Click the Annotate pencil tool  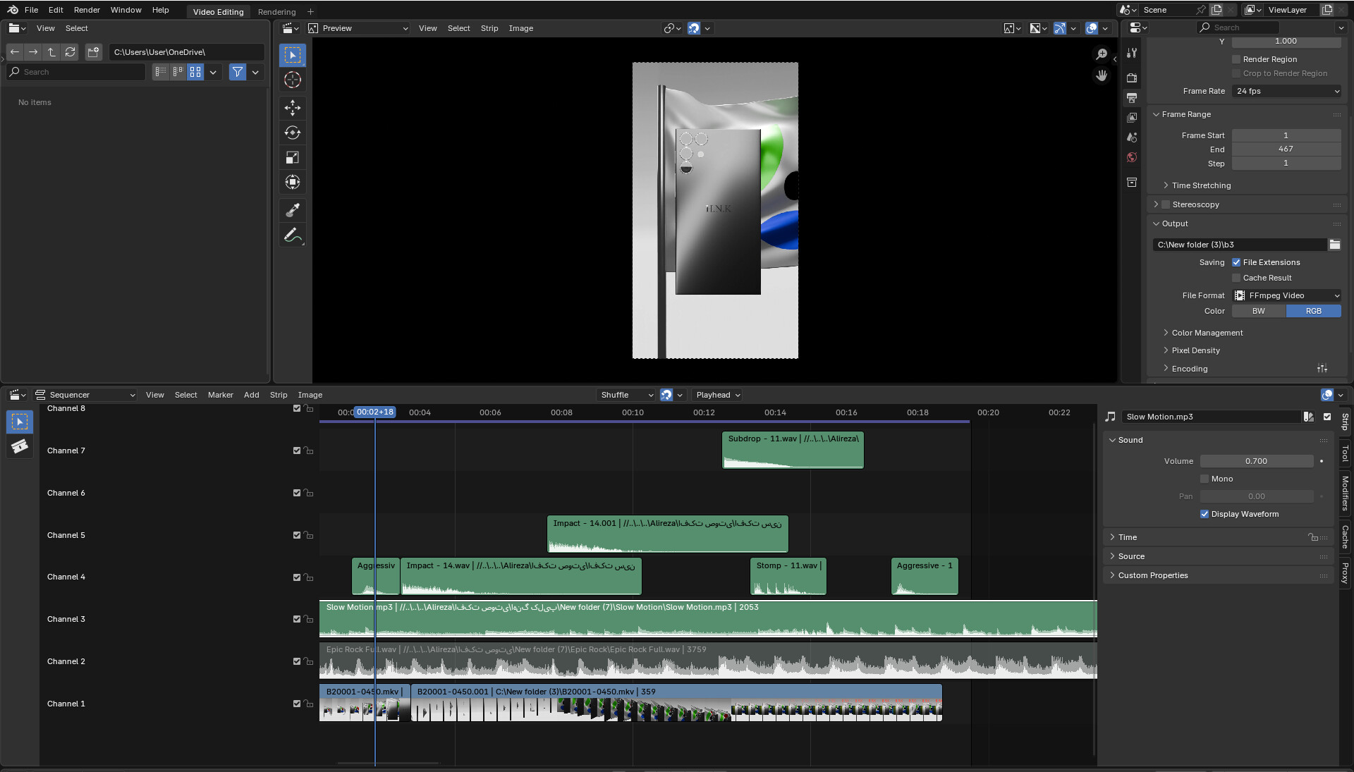tap(292, 235)
